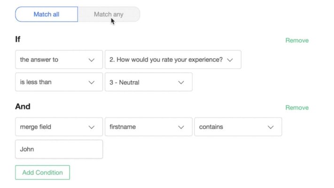Open the 'merge field' type dropdown
This screenshot has width=334, height=188.
[x=59, y=127]
